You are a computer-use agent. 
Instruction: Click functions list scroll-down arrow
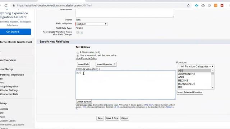(x=213, y=87)
